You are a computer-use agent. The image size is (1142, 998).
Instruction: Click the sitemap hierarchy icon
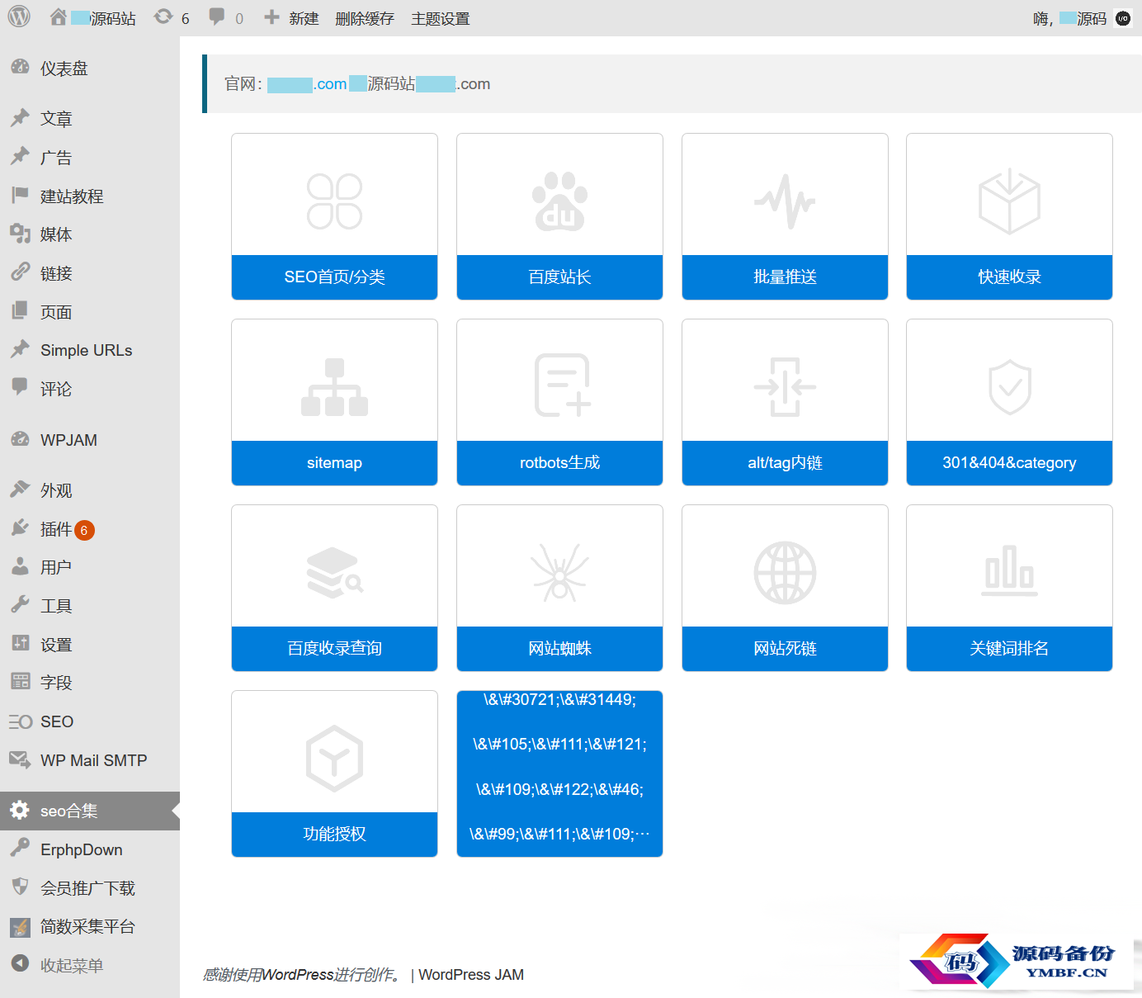[x=334, y=387]
